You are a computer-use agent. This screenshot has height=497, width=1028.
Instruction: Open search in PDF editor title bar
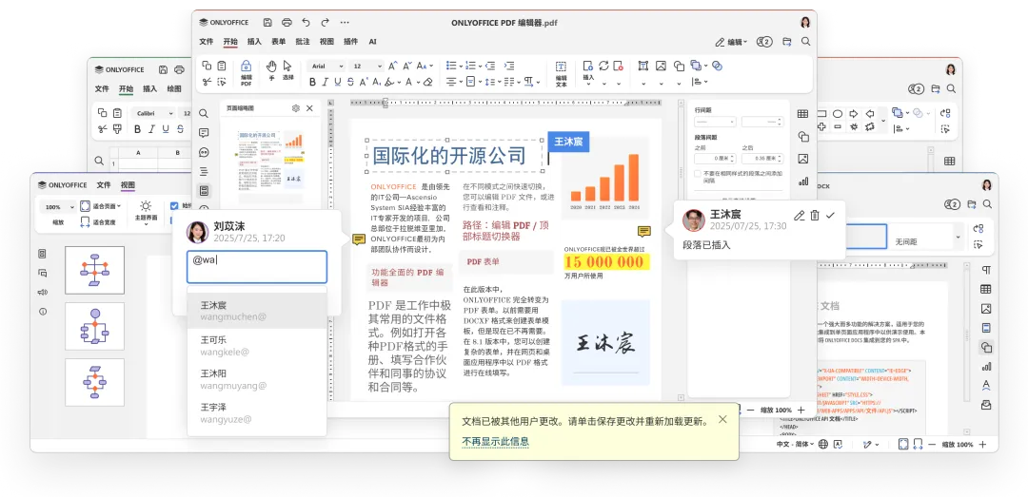(x=806, y=41)
